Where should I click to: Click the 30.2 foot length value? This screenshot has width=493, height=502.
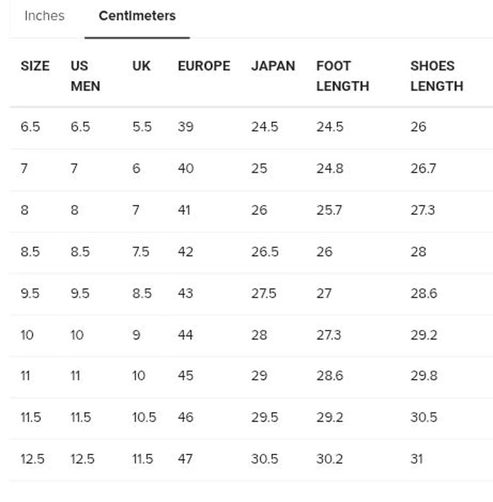pos(329,459)
